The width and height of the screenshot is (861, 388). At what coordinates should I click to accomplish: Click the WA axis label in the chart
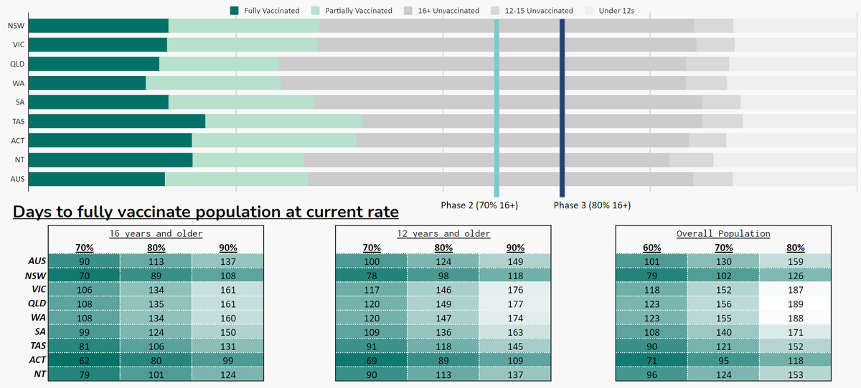(19, 84)
